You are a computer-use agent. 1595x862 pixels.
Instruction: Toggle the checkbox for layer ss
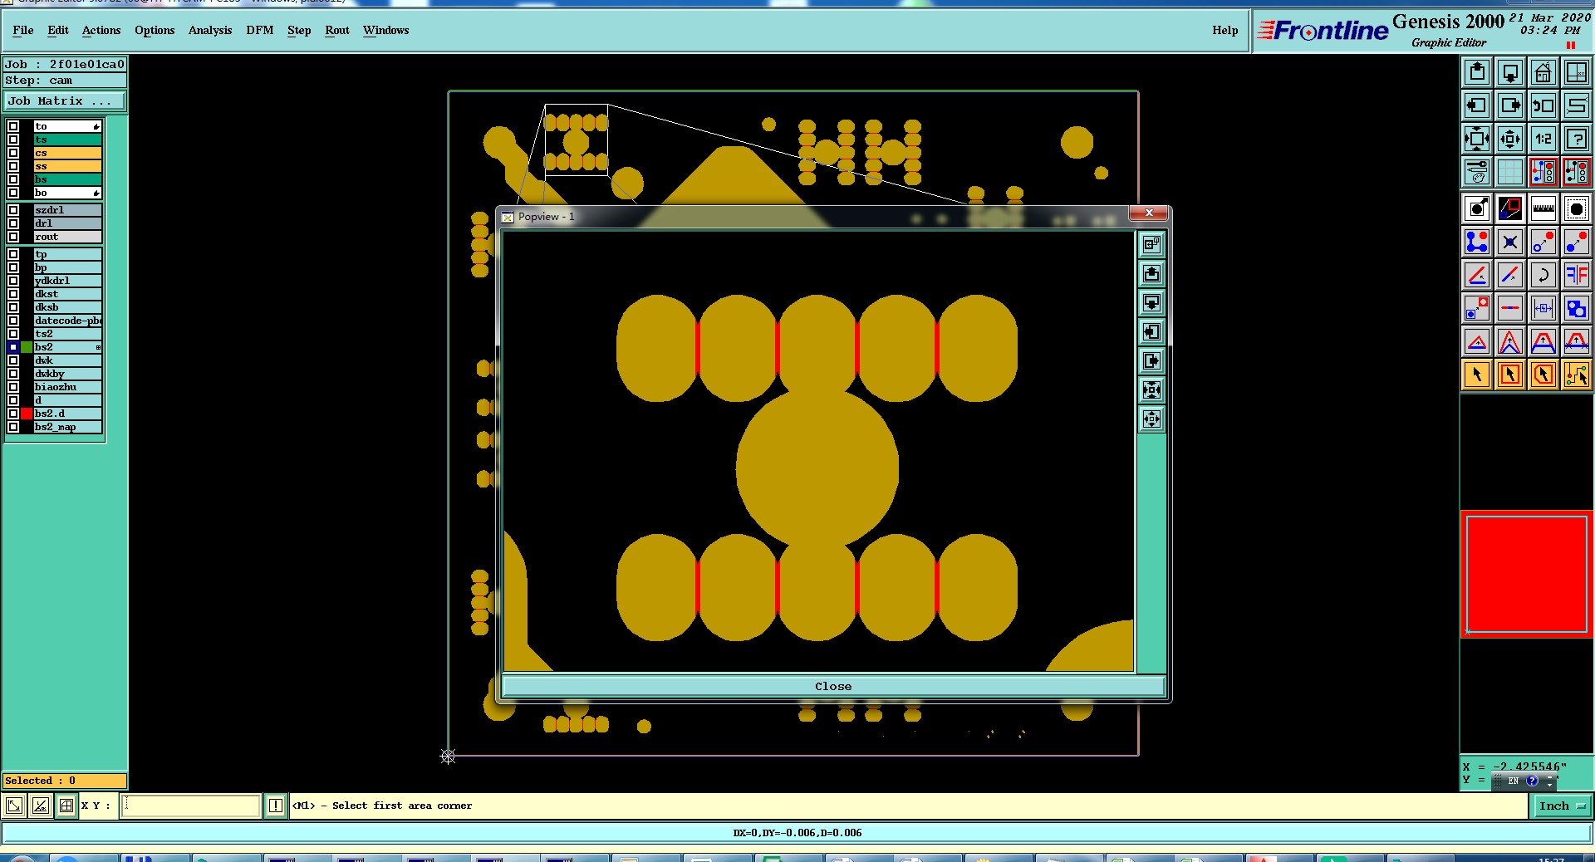click(x=13, y=166)
